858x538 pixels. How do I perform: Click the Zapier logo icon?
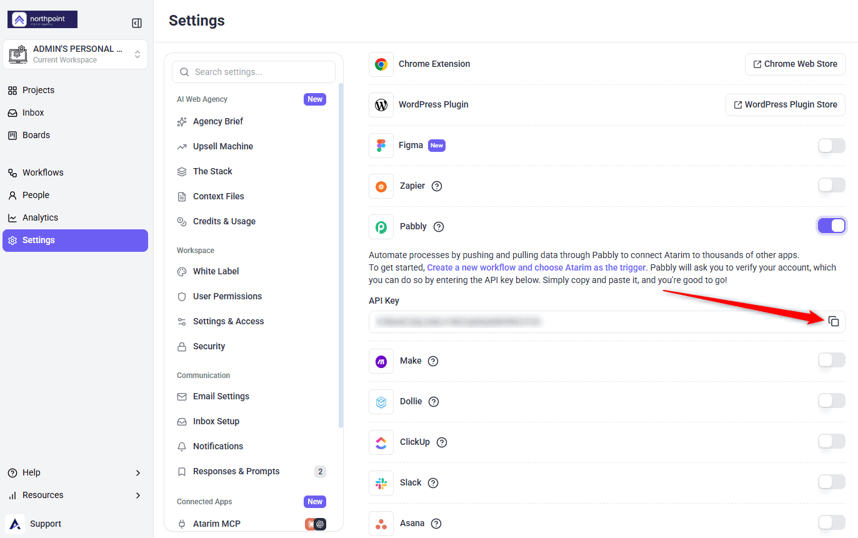pyautogui.click(x=381, y=186)
